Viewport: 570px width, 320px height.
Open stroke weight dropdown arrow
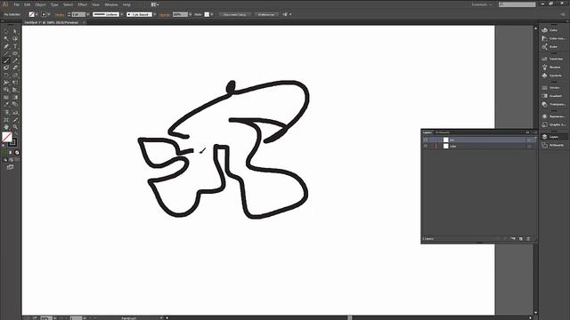[88, 14]
